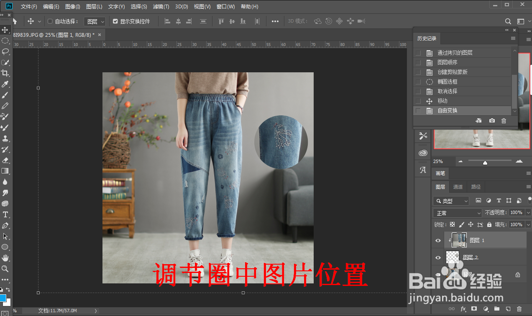Hide 图层 1 with its eye icon
Screen dimensions: 532x316
(x=438, y=240)
